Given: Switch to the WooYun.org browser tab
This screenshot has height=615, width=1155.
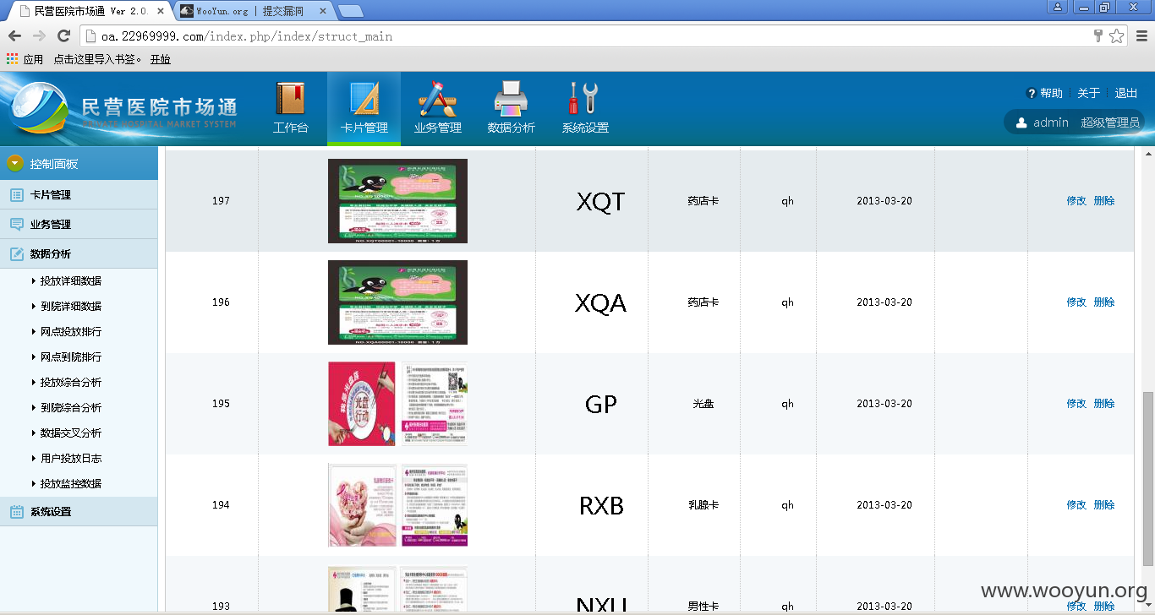Looking at the screenshot, I should tap(253, 11).
